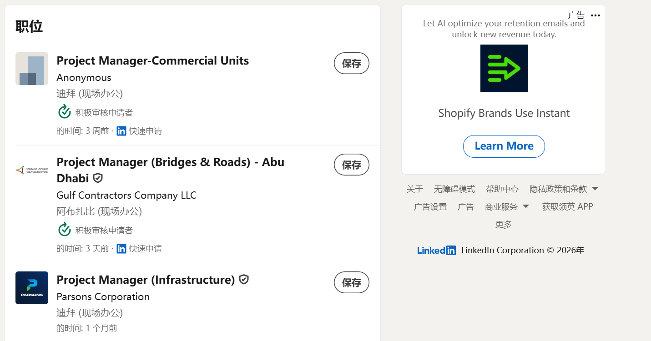Open the Project Manager-Commercial Units job title
The height and width of the screenshot is (341, 651).
[x=152, y=60]
